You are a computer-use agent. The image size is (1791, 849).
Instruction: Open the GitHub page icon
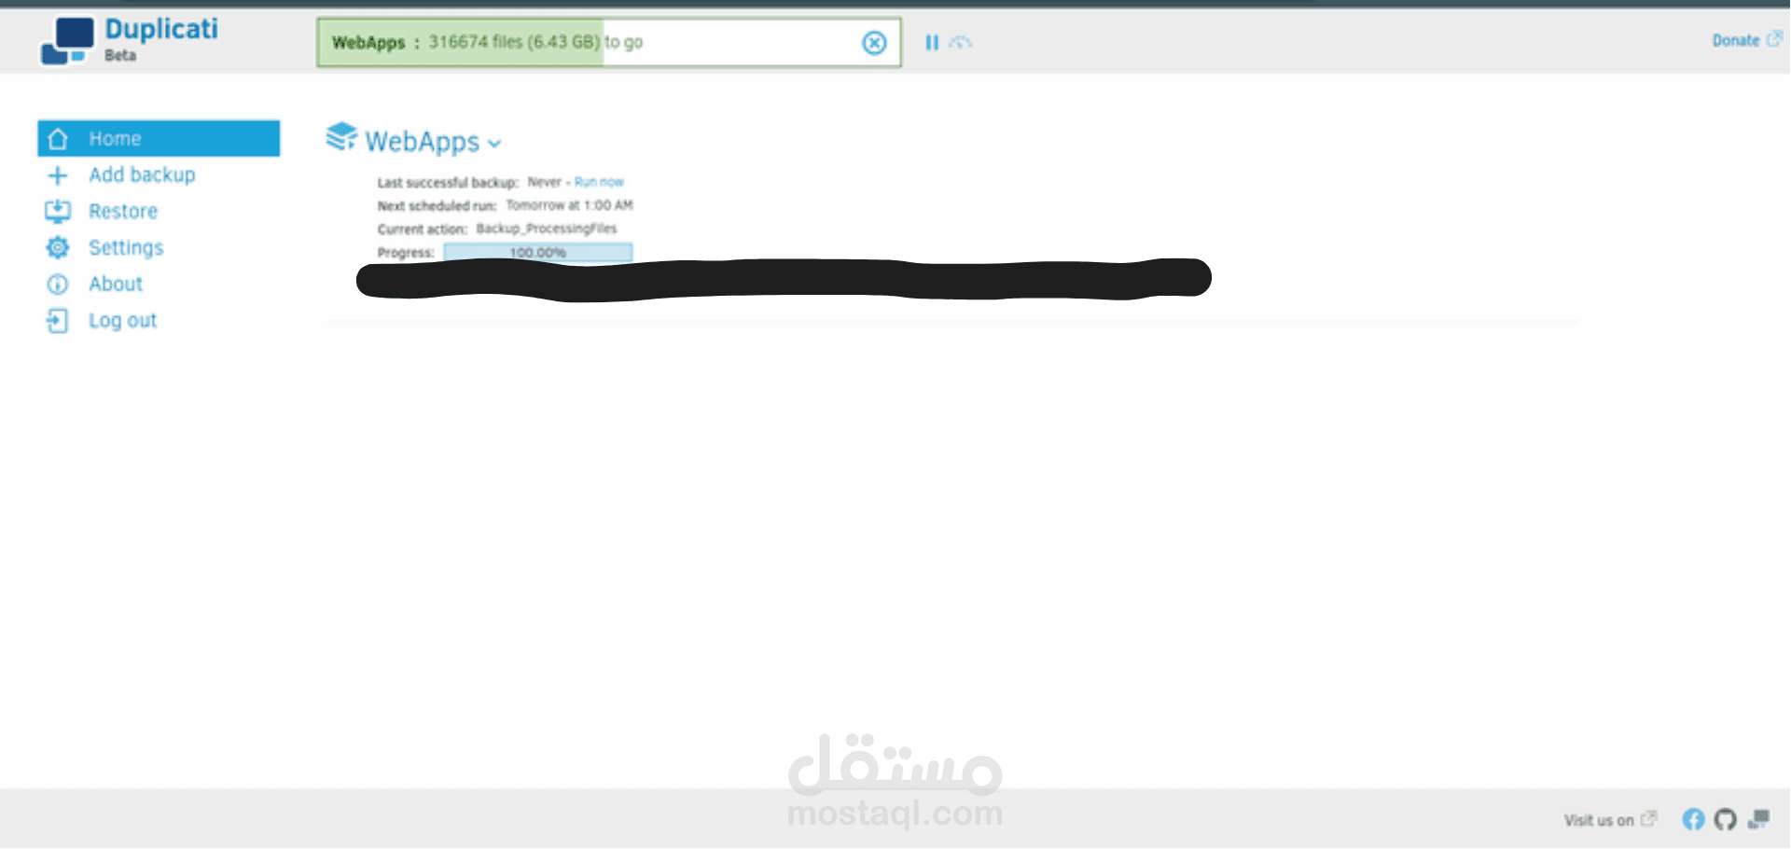coord(1726,819)
